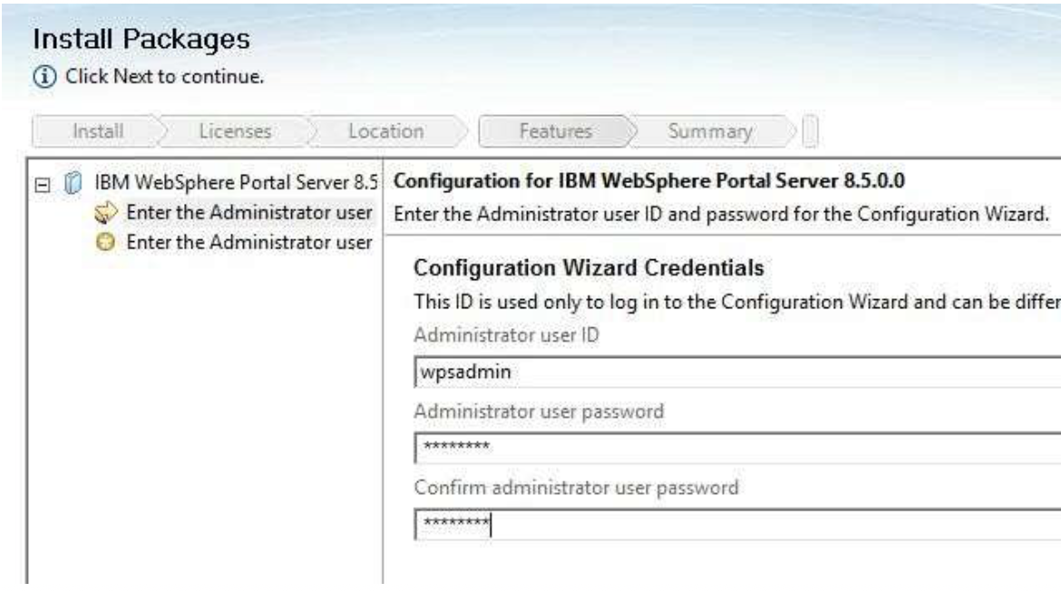Image resolution: width=1061 pixels, height=602 pixels.
Task: Focus the Administrator user ID field containing wpsadmin
Action: click(725, 371)
